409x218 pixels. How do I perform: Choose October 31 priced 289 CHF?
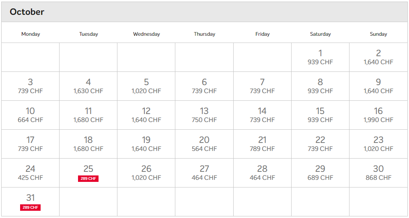[30, 202]
